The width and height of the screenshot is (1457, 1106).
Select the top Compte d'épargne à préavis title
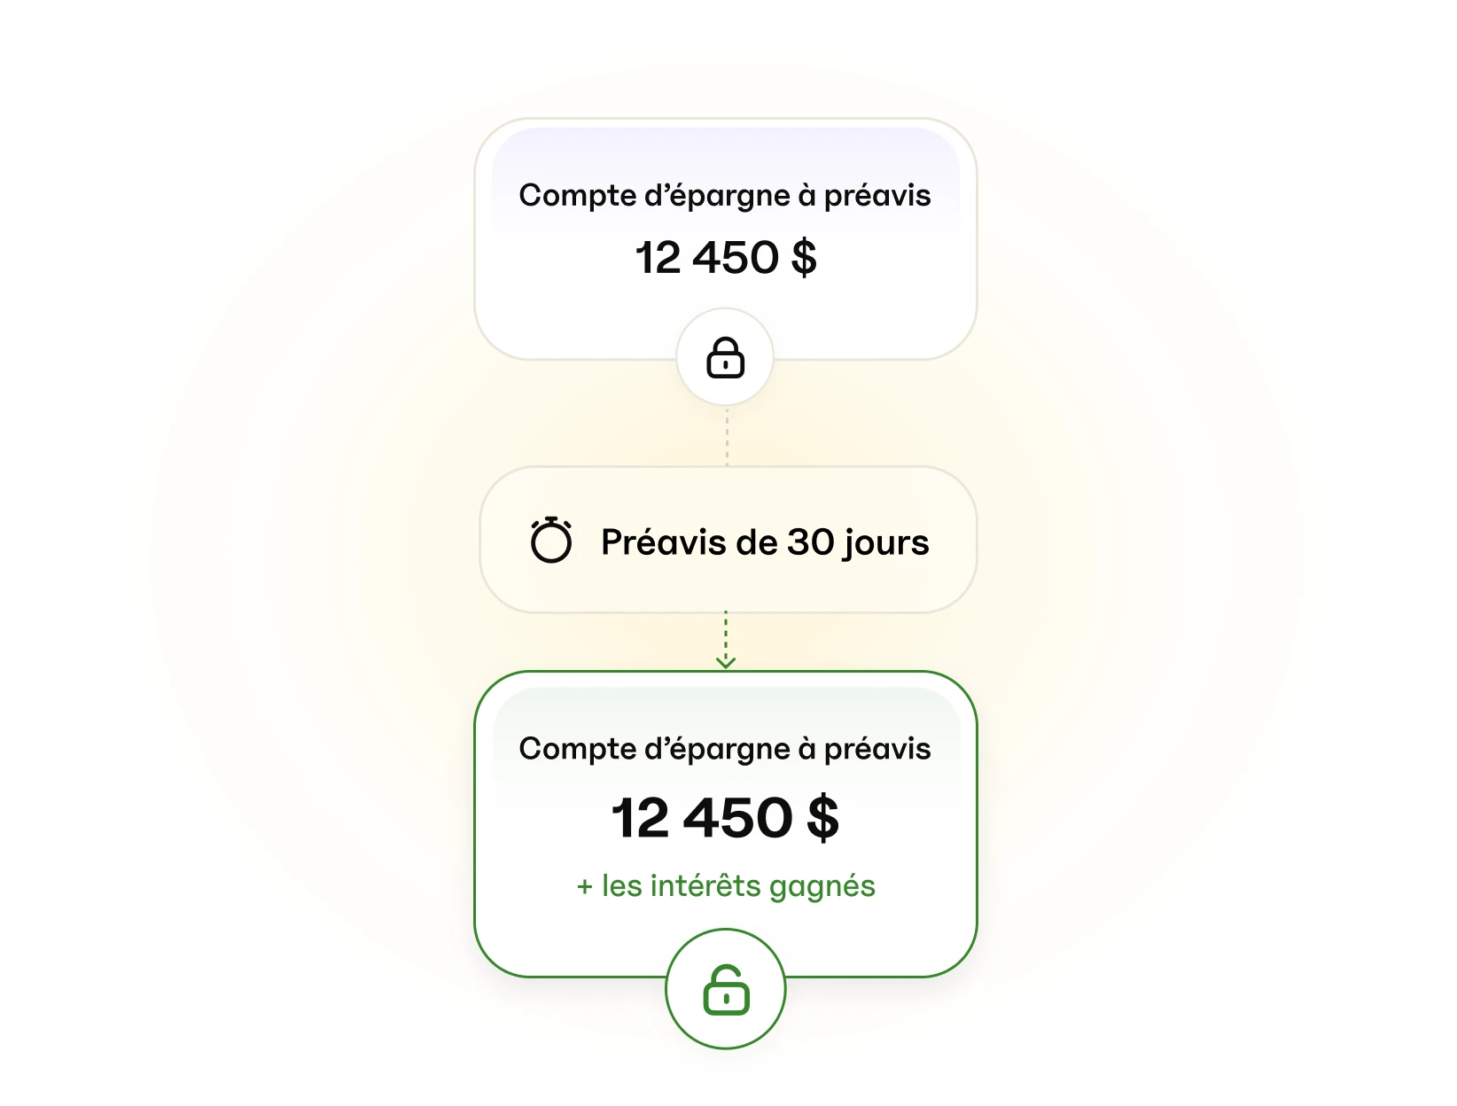pyautogui.click(x=725, y=196)
